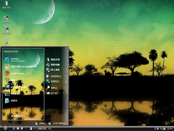This screenshot has height=131, width=174.
Task: Open 我的电脑 icon on desktop
Action: [x=6, y=19]
